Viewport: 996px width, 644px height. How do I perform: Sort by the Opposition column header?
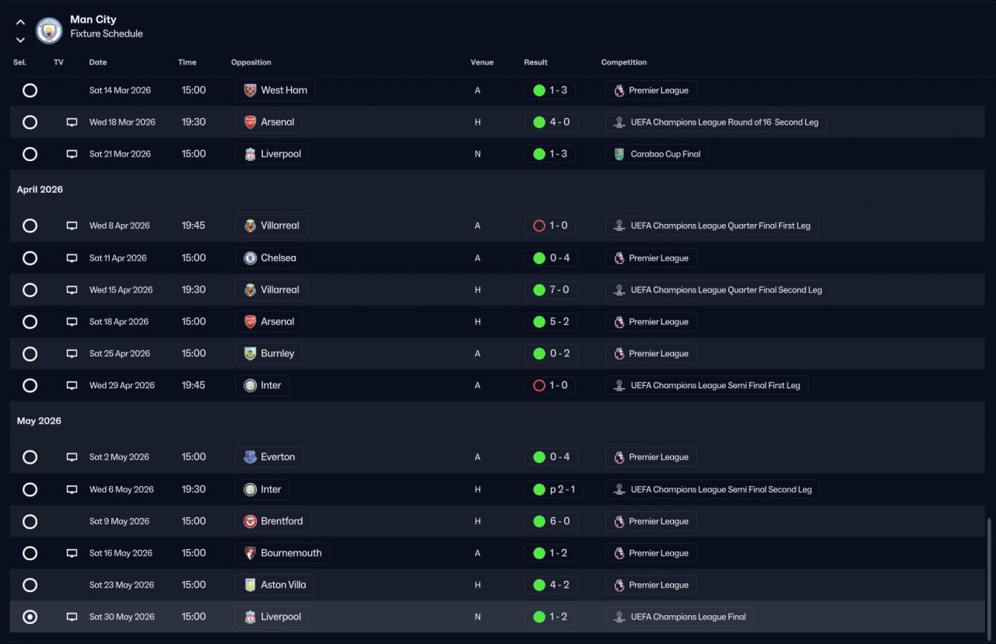pos(251,62)
